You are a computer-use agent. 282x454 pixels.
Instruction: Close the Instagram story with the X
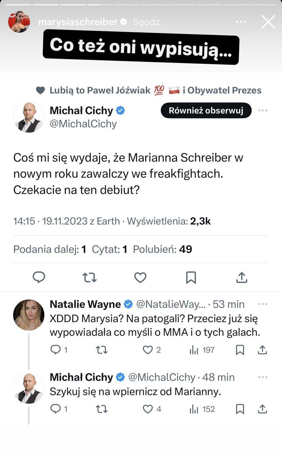268,21
